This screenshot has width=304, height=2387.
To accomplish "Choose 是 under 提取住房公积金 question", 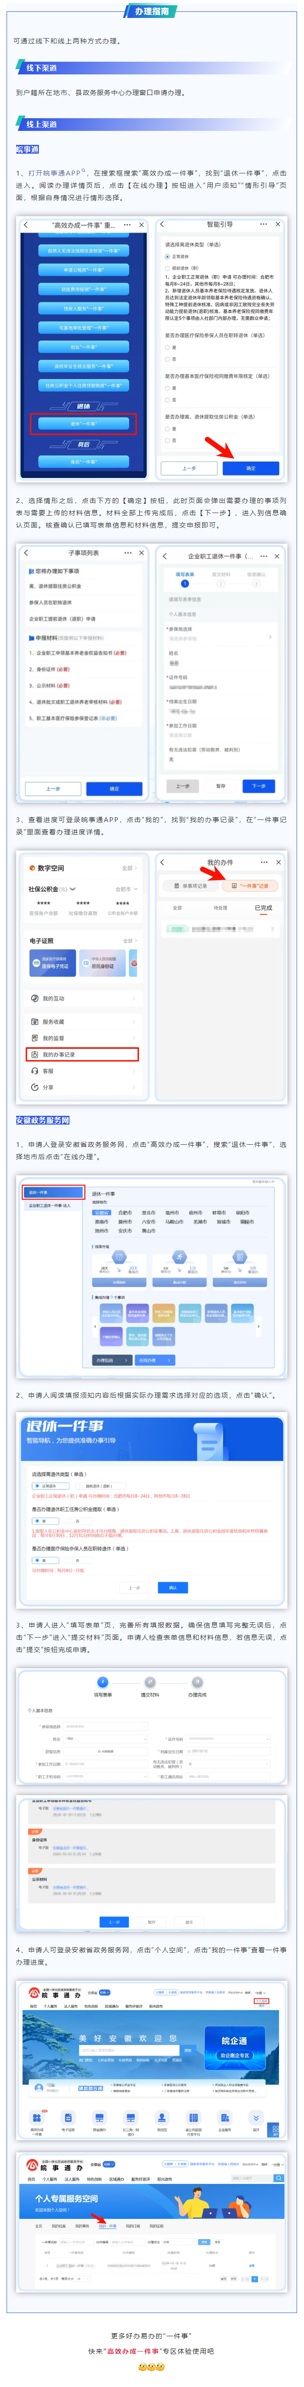I will pos(167,429).
